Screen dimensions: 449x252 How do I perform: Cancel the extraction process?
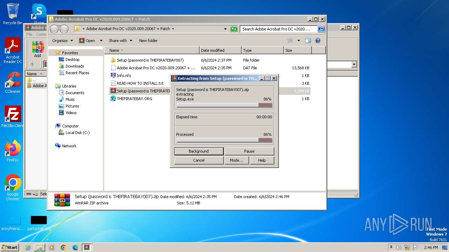tap(199, 160)
